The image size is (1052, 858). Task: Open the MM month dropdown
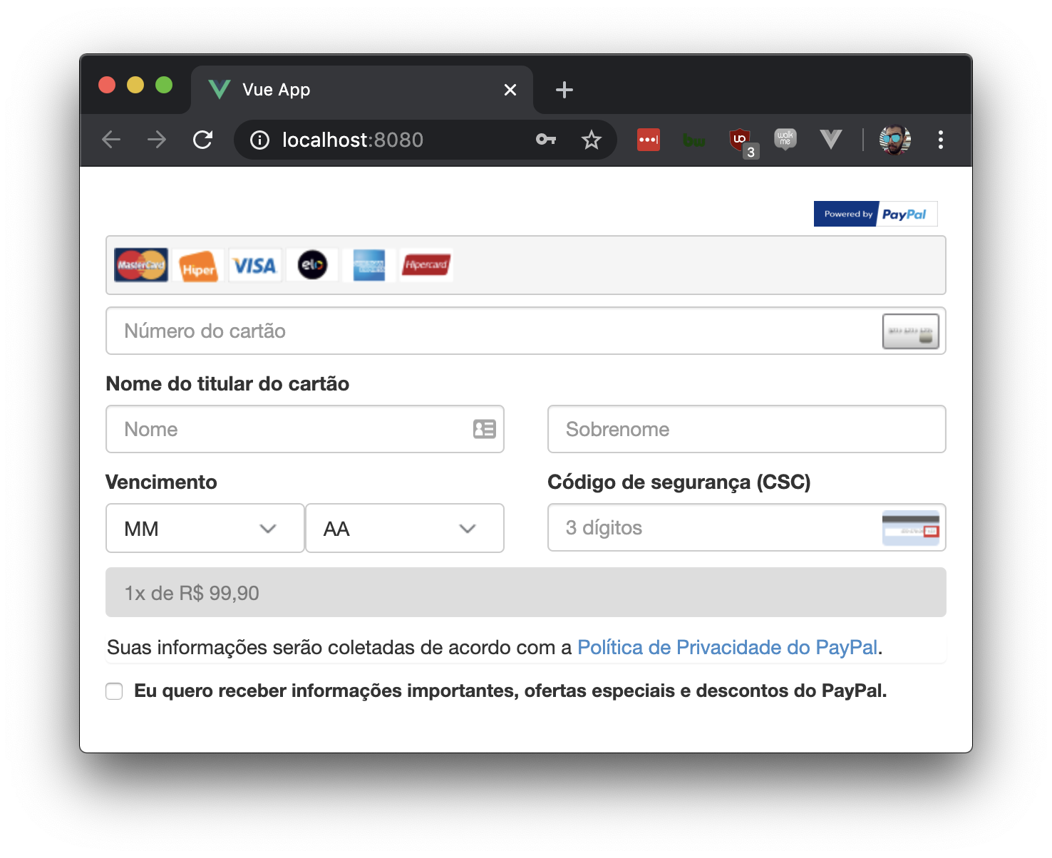click(205, 528)
